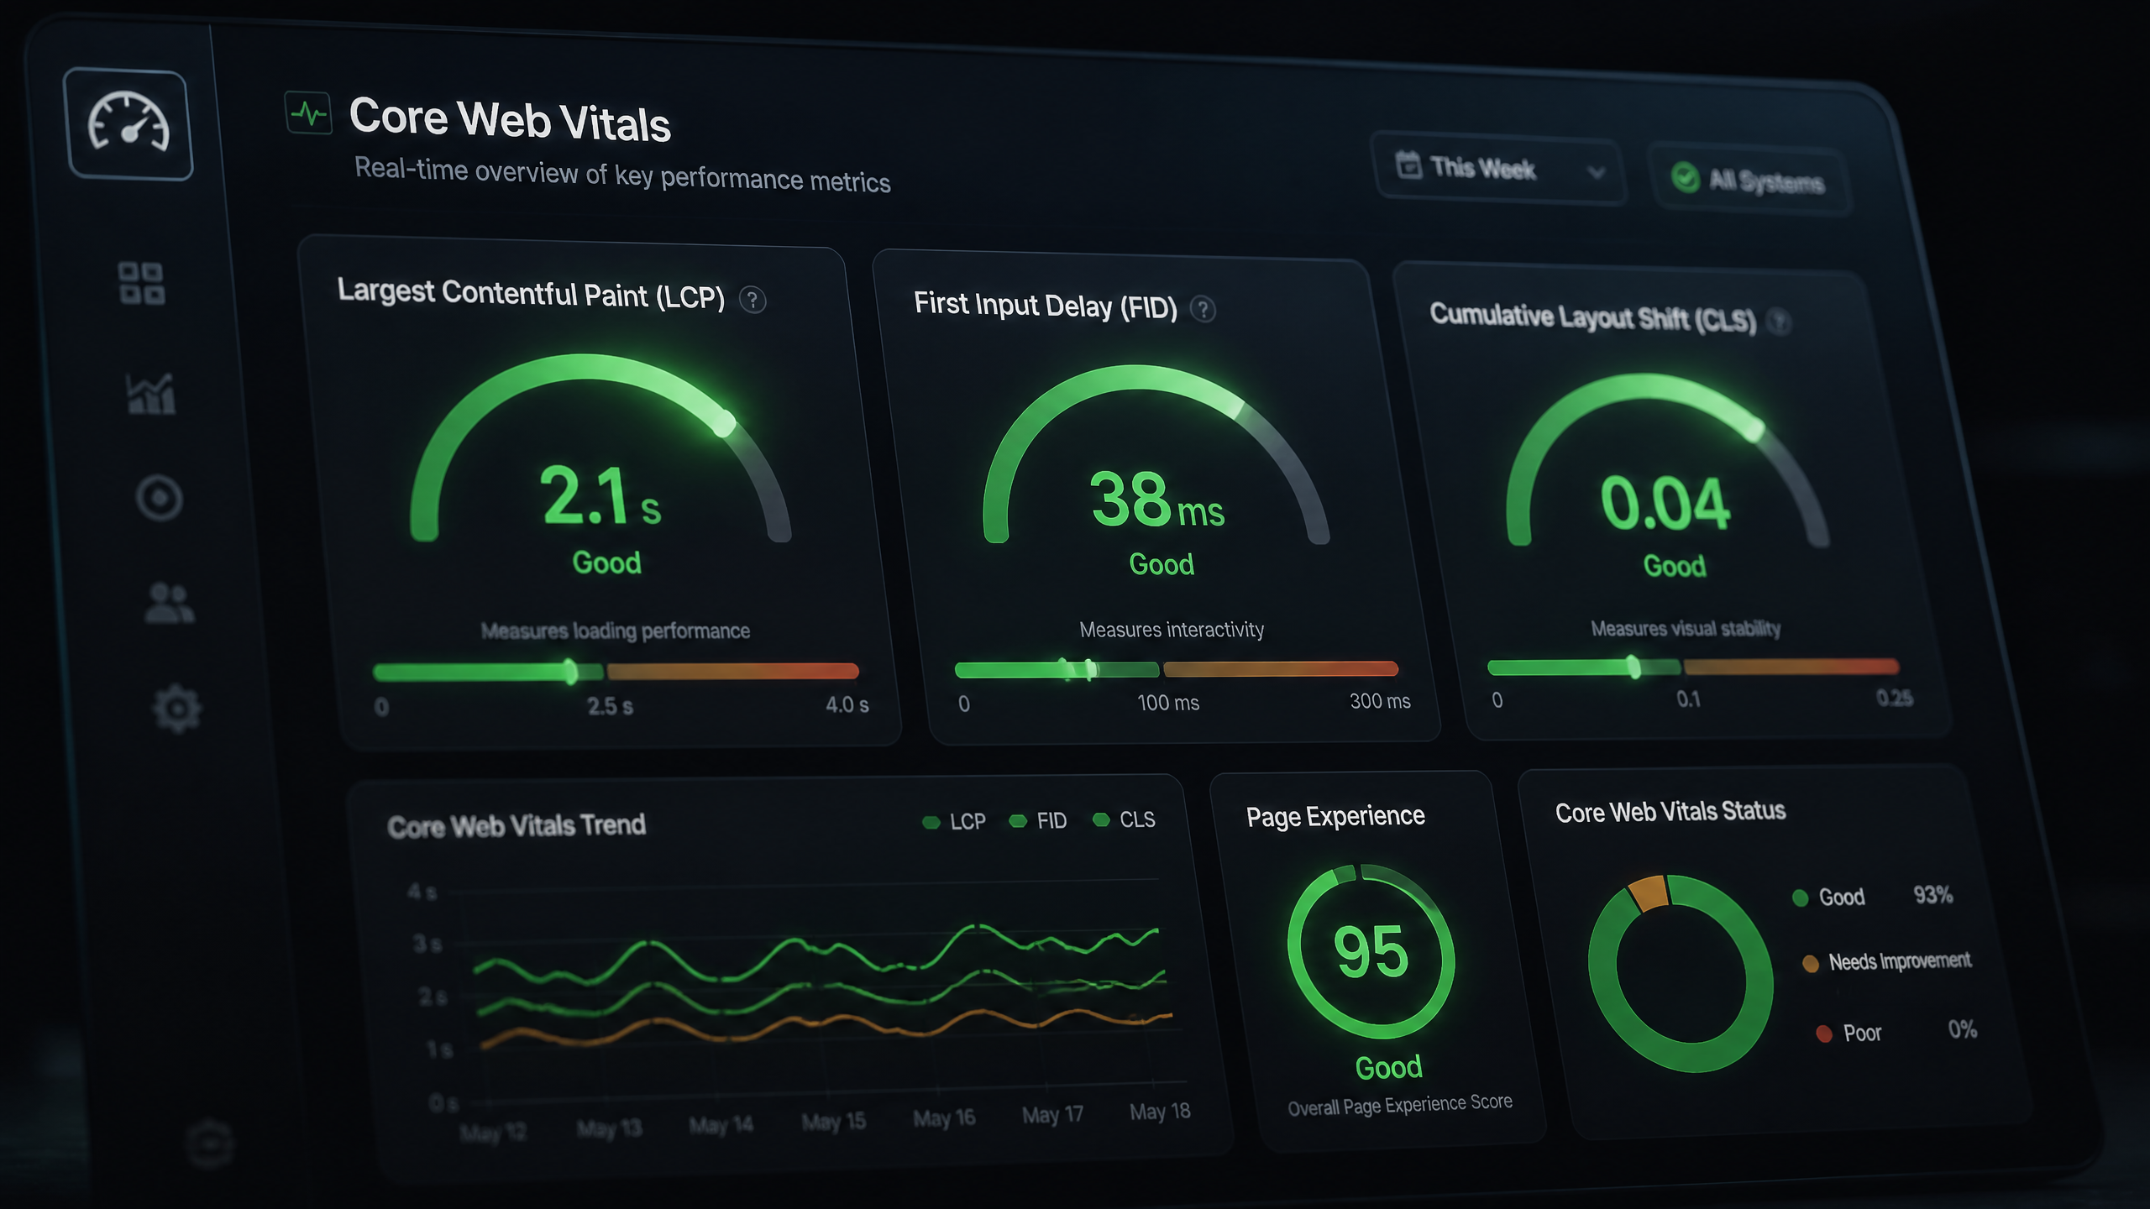Image resolution: width=2150 pixels, height=1209 pixels.
Task: Click the All Systems status button
Action: (x=1750, y=179)
